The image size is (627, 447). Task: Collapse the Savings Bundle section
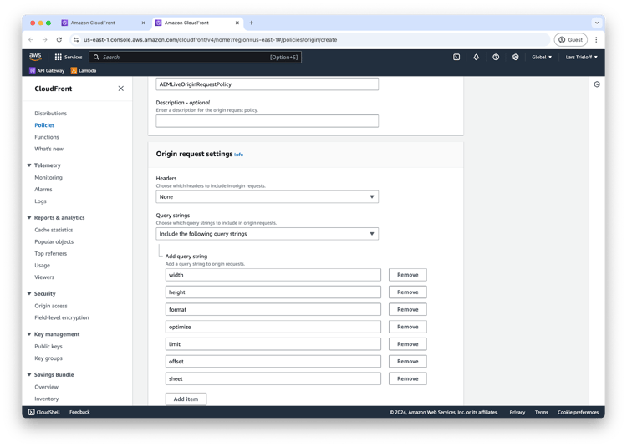(x=28, y=374)
